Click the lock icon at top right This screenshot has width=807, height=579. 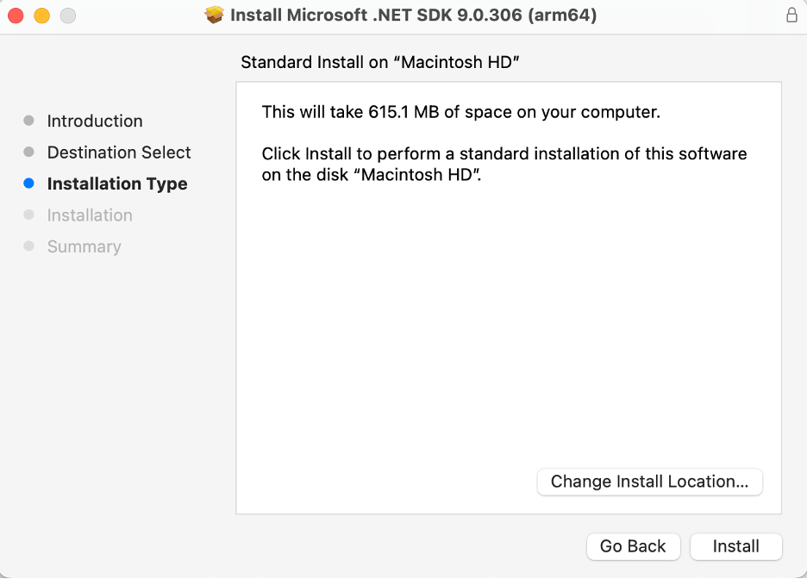[x=791, y=16]
